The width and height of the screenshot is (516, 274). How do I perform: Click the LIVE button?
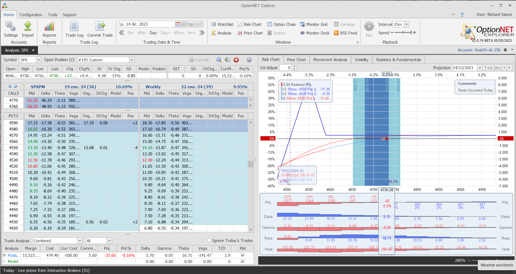[199, 24]
